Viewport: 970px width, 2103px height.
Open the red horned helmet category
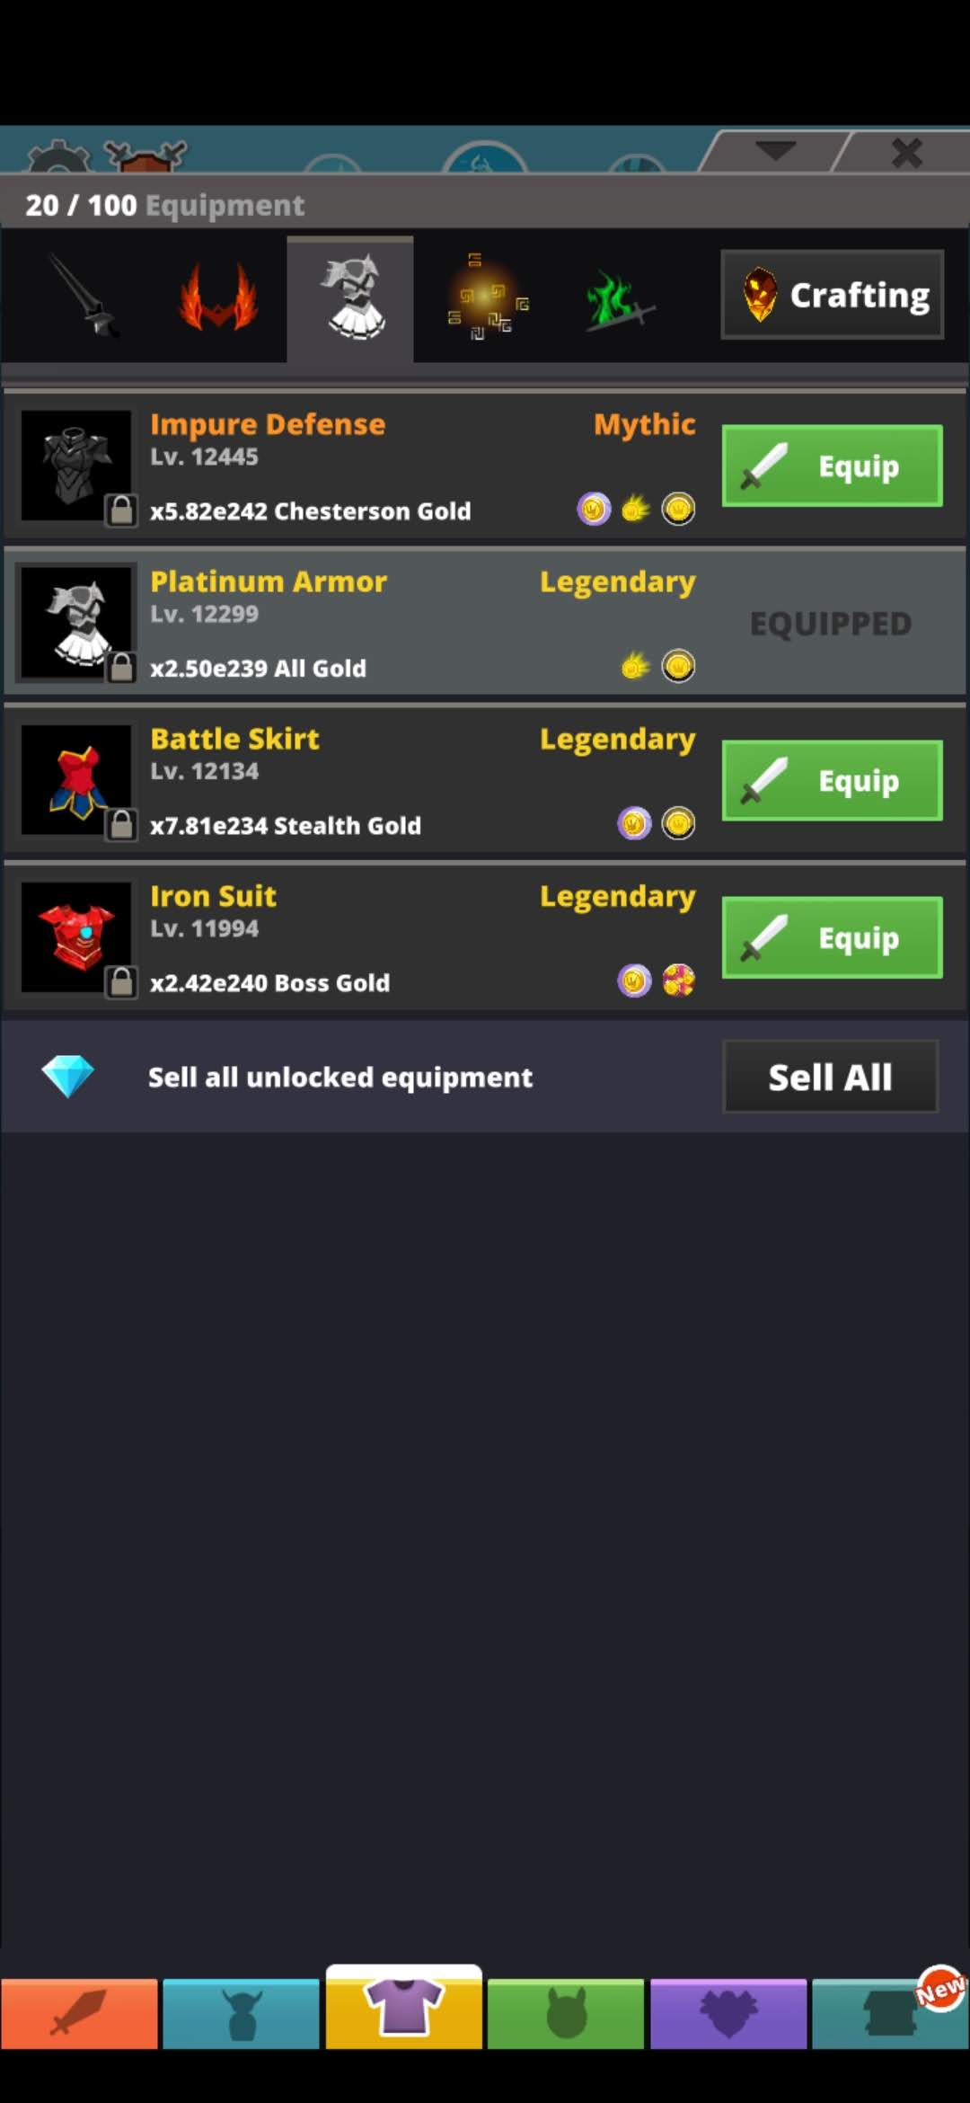(x=218, y=297)
